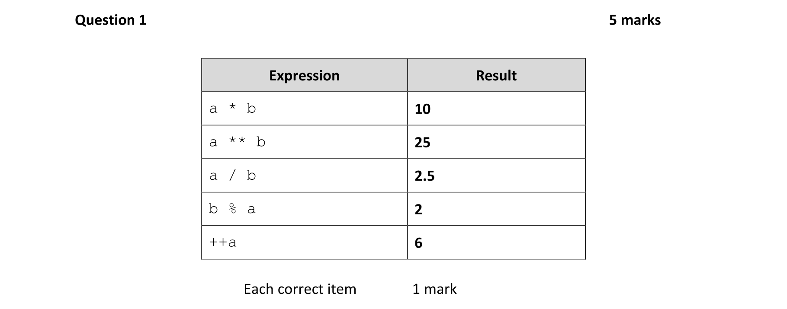
Task: Click the result value 6
Action: [x=418, y=243]
